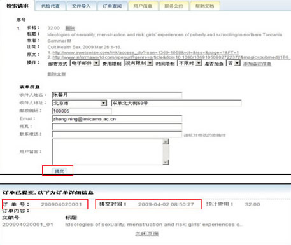
Task: Open the 检索请求 tab
Action: pyautogui.click(x=17, y=6)
